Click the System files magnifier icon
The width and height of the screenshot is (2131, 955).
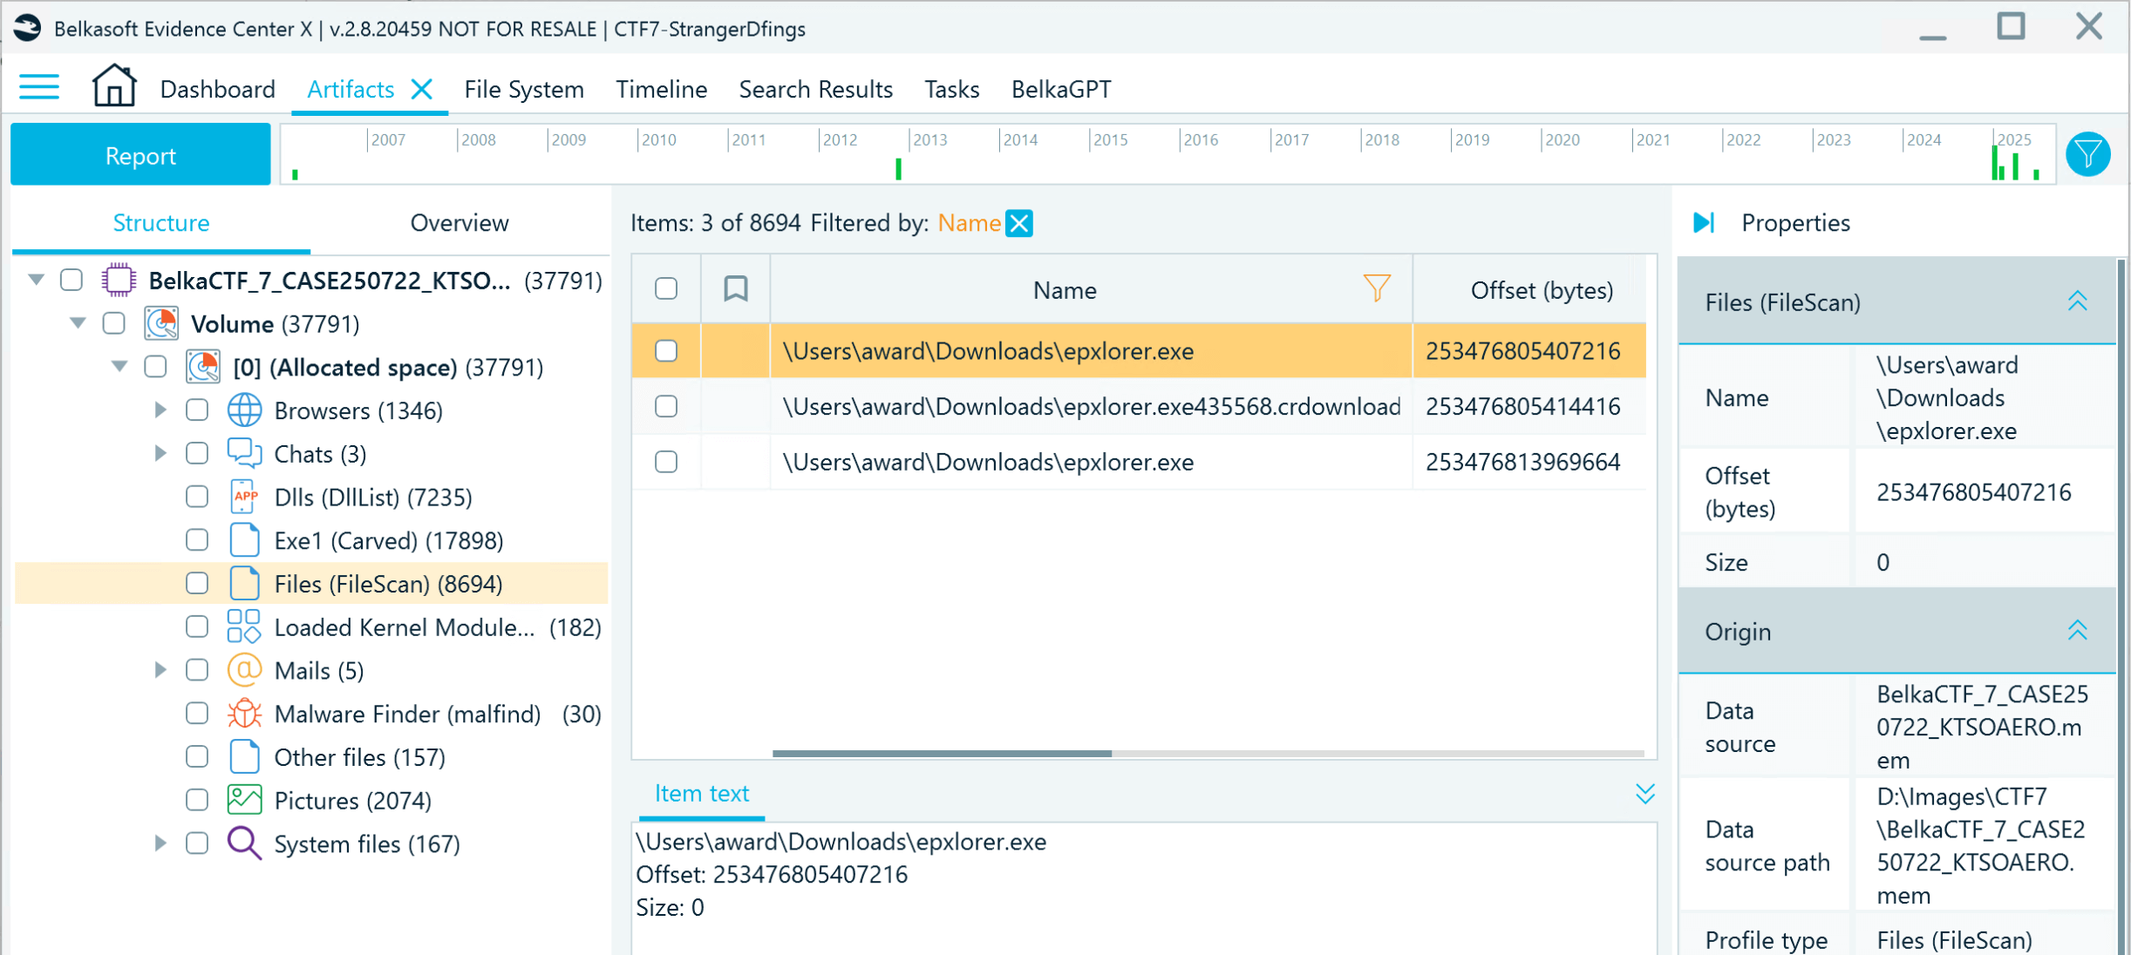click(x=245, y=843)
